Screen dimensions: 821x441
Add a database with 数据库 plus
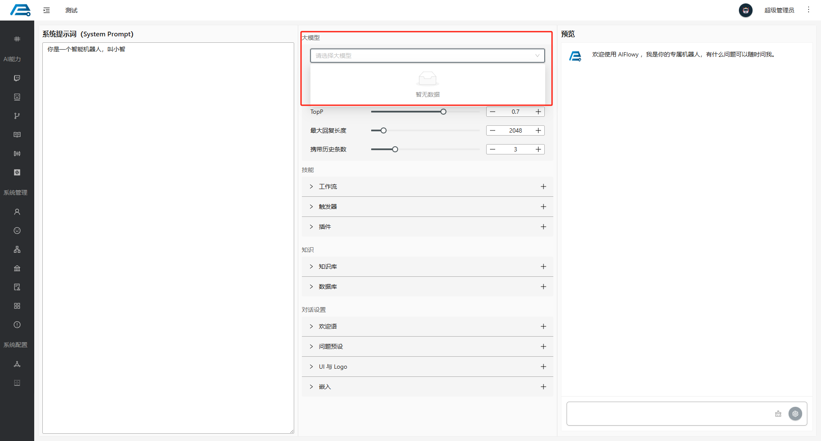tap(543, 287)
